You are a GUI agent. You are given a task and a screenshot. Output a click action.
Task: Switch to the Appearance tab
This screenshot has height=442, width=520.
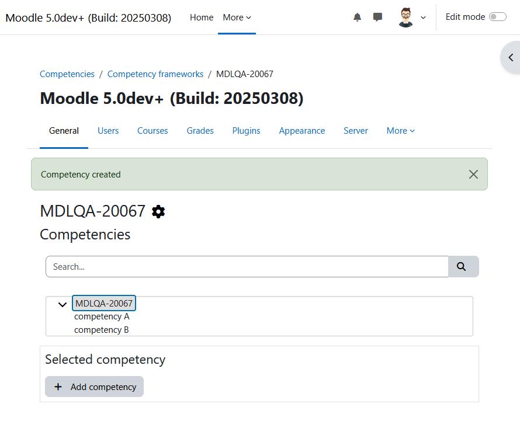coord(302,131)
